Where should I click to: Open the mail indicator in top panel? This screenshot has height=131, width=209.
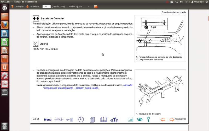(x=172, y=2)
